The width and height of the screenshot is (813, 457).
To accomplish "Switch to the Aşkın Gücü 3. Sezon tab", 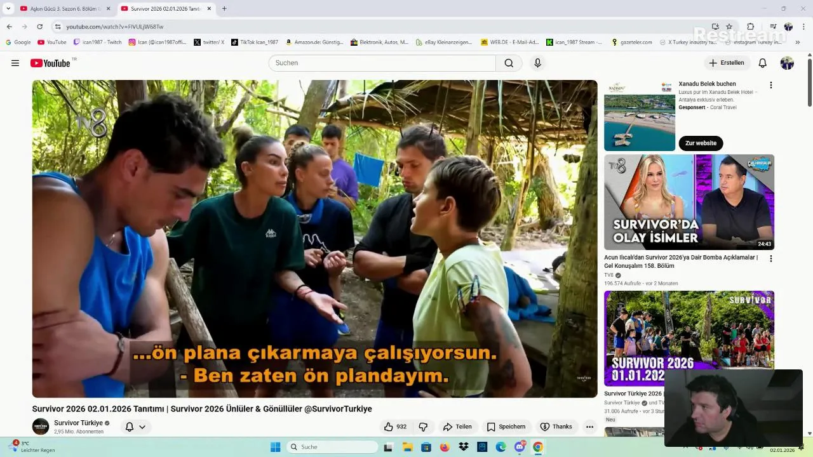I will click(61, 9).
